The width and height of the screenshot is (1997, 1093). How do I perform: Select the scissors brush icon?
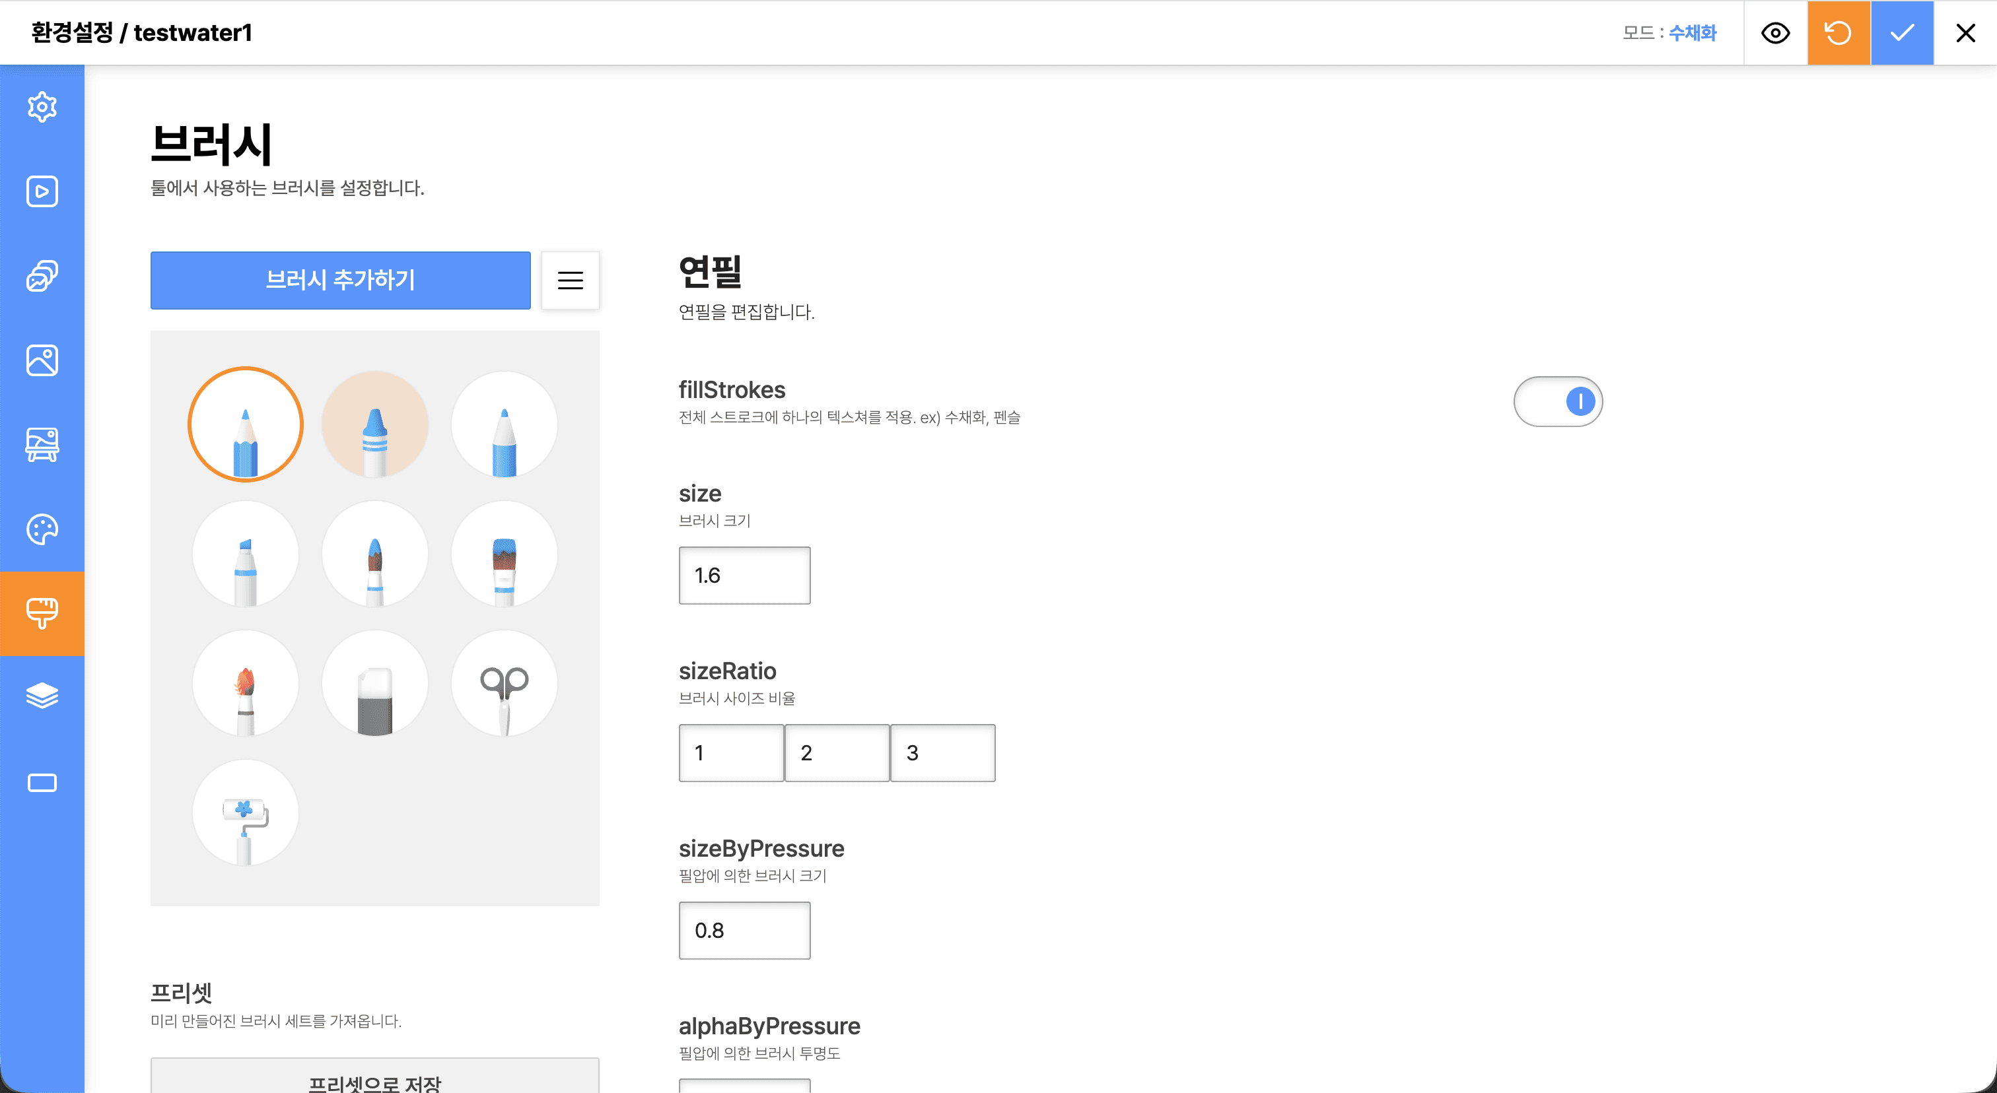coord(504,682)
